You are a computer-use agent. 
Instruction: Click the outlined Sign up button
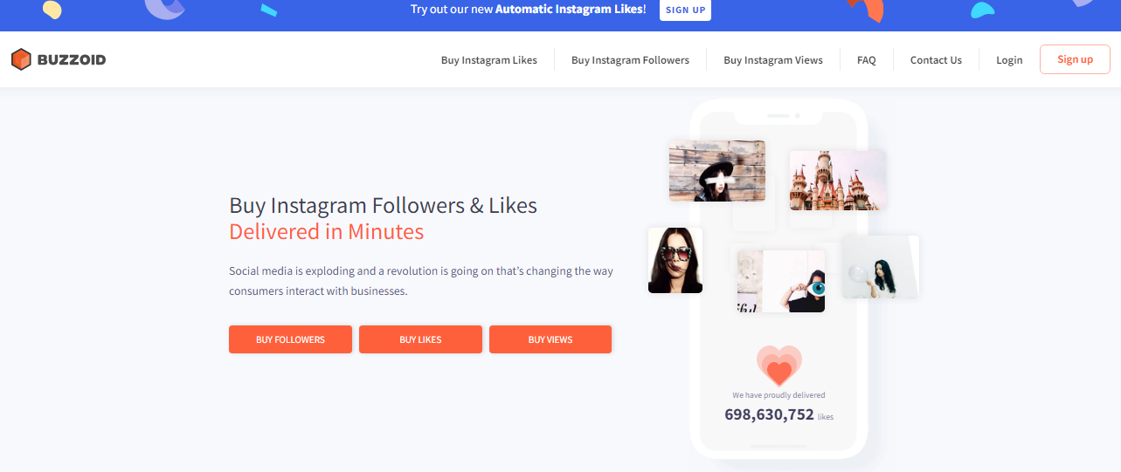(x=1075, y=59)
